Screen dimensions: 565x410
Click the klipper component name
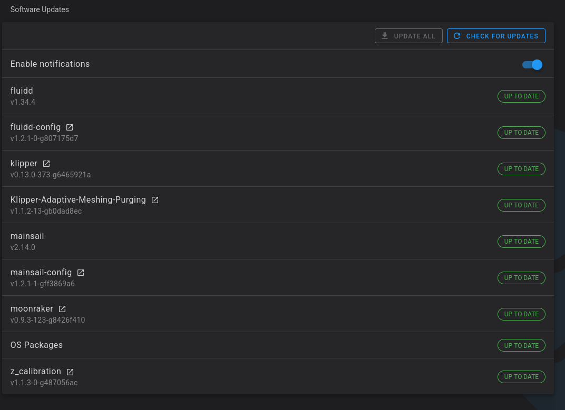coord(24,164)
